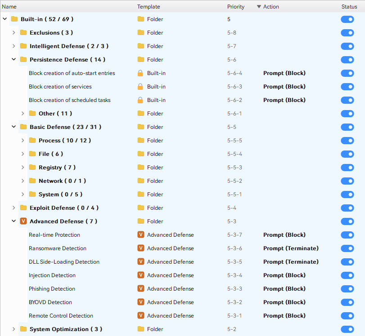This screenshot has height=336, width=365.
Task: Click the shield icon in BYOVD Detection template
Action: pos(141,302)
